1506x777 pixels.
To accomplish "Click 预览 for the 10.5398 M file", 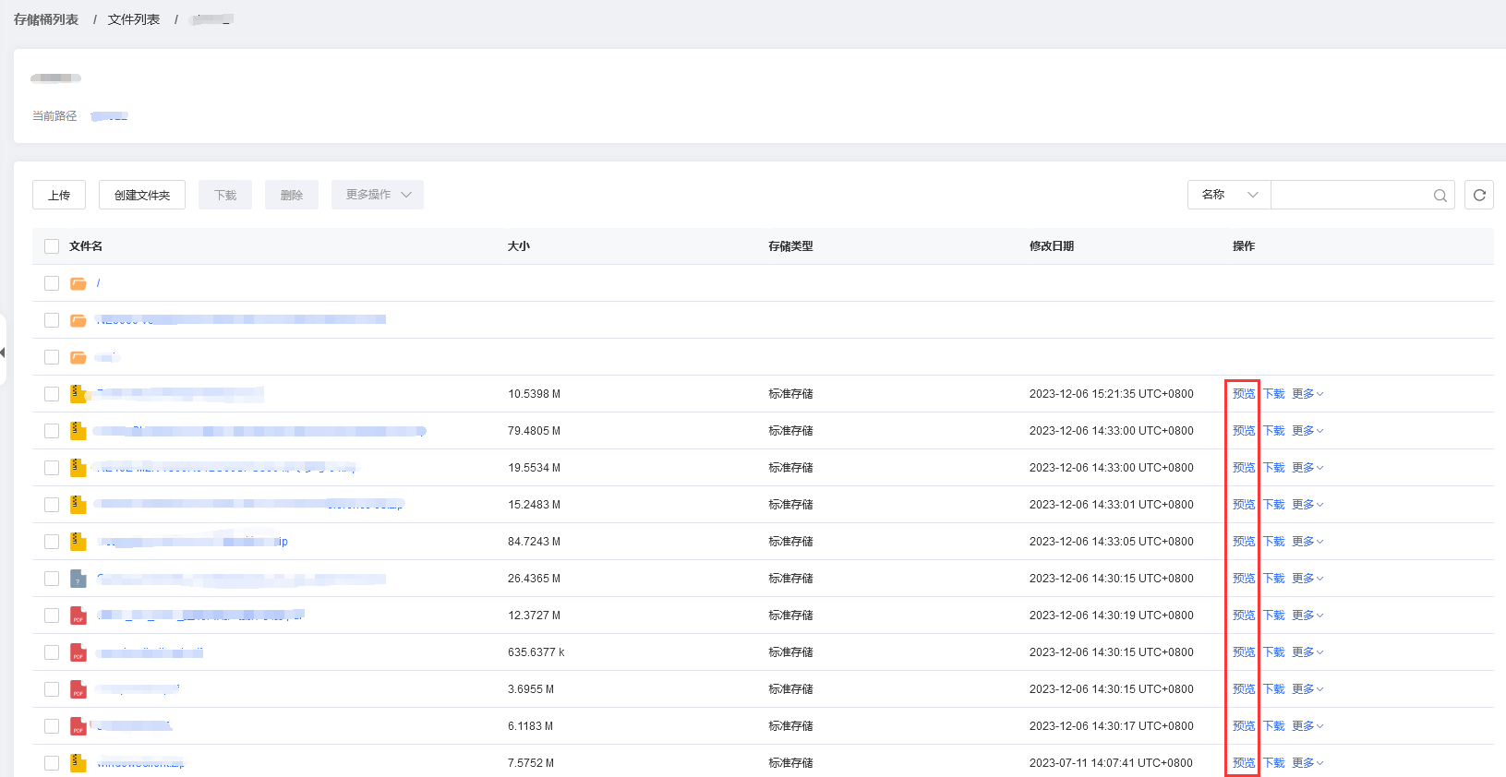I will (x=1244, y=394).
